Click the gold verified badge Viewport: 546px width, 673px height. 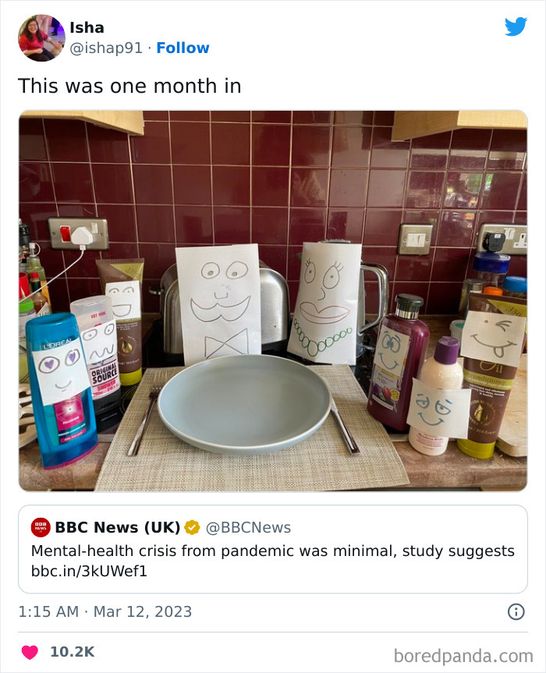[192, 527]
